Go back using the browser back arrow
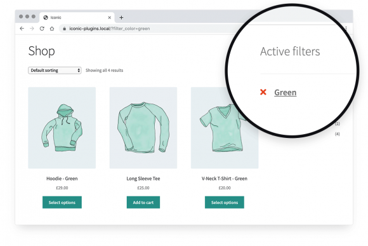This screenshot has height=246, width=368. click(x=22, y=29)
